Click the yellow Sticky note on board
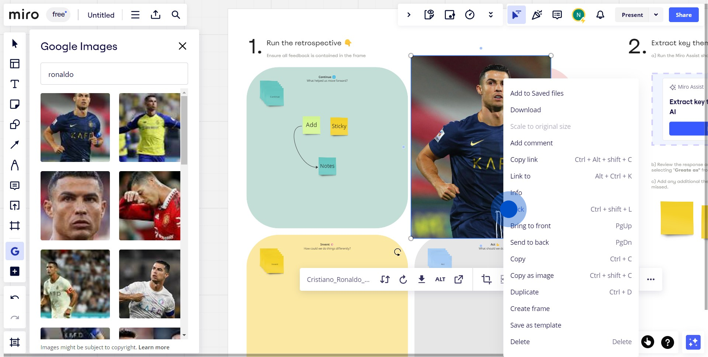Screen dimensions: 708x357 tap(339, 126)
